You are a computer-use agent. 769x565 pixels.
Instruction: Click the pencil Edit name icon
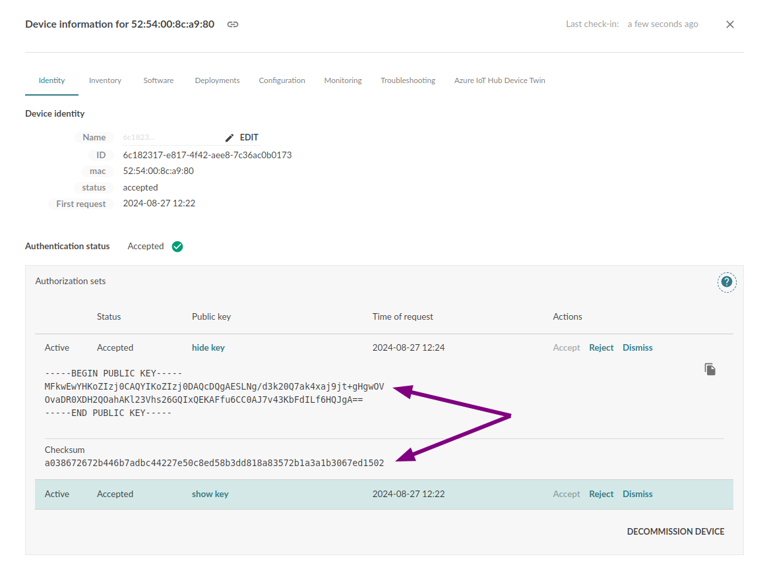(230, 138)
